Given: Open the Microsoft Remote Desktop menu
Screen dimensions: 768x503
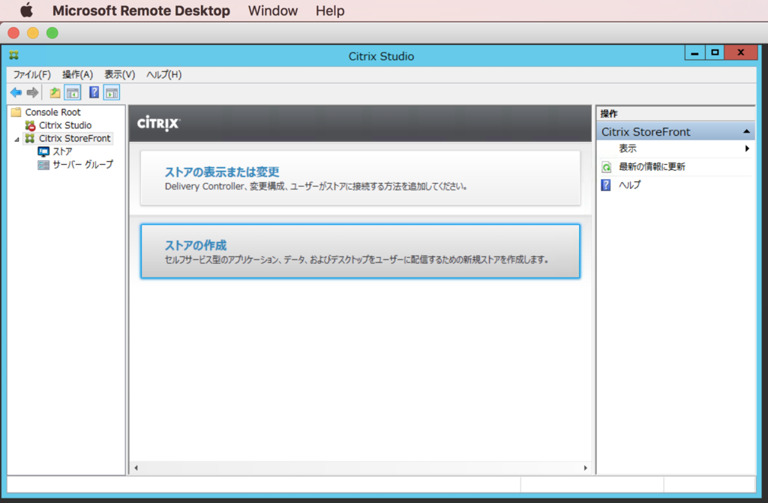Looking at the screenshot, I should 141,10.
